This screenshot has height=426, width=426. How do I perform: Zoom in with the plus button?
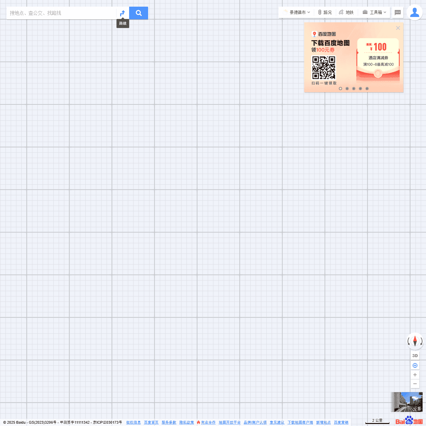[415, 375]
